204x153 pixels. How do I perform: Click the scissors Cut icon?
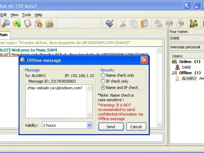(x=123, y=23)
